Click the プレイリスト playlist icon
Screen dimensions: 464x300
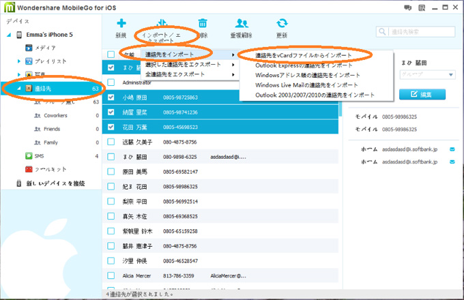[29, 61]
